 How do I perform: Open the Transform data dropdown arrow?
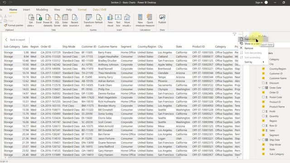[91, 26]
